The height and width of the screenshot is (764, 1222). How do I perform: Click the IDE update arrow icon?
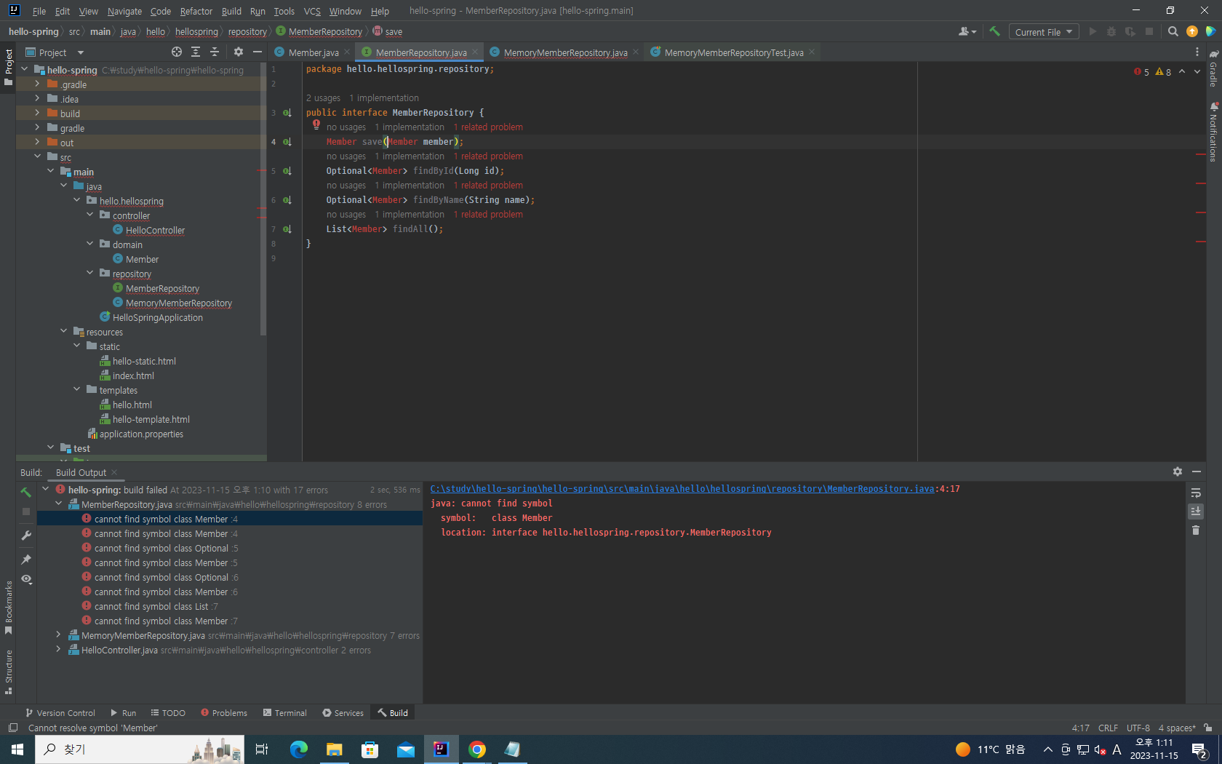[1191, 31]
